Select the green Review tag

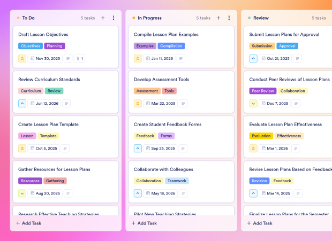point(54,91)
